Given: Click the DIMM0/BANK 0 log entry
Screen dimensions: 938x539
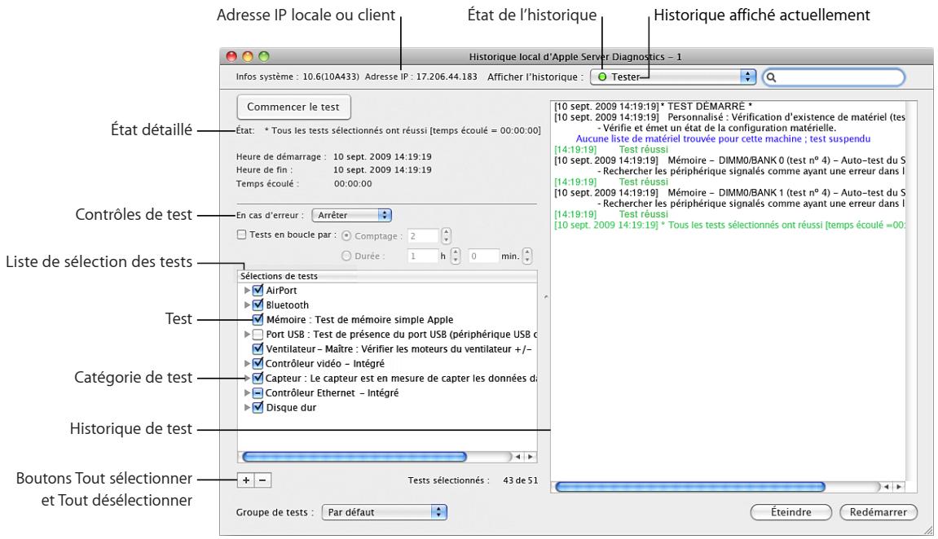Looking at the screenshot, I should (x=730, y=160).
